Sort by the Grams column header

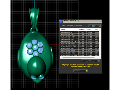pos(82,29)
